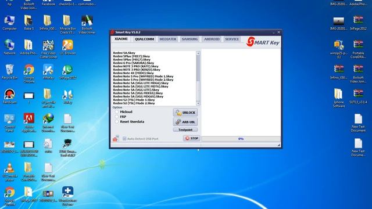Viewport: 372px width, 209px height.
Task: Switch to the MEDIATEK tab
Action: (x=168, y=39)
